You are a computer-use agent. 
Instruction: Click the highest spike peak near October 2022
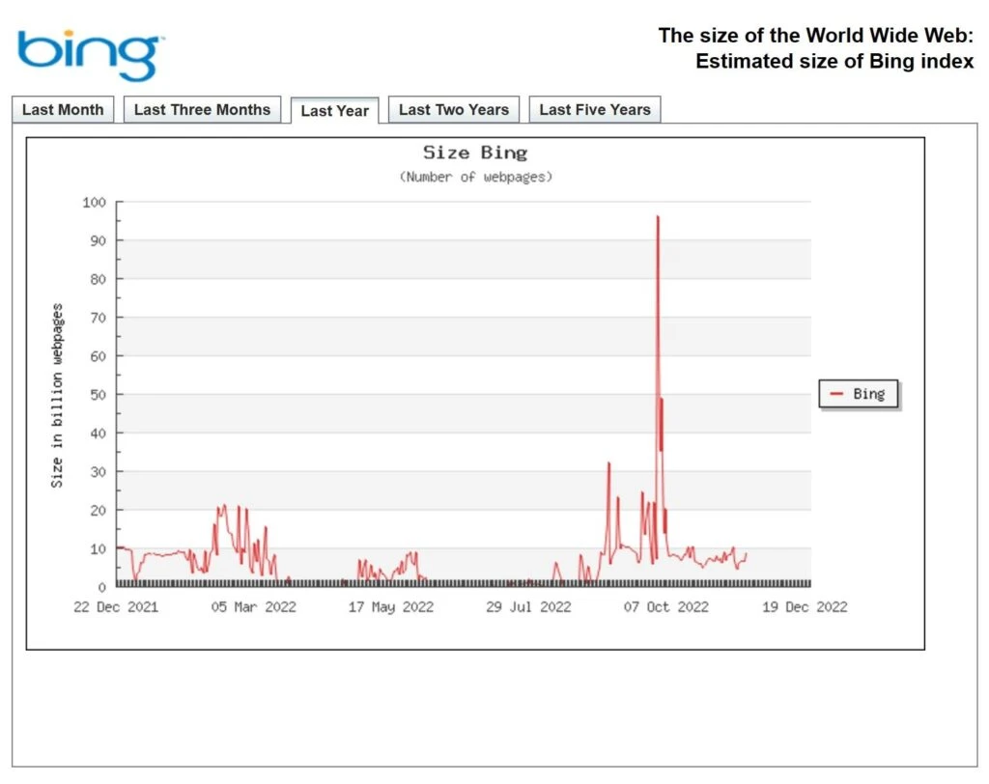[658, 217]
